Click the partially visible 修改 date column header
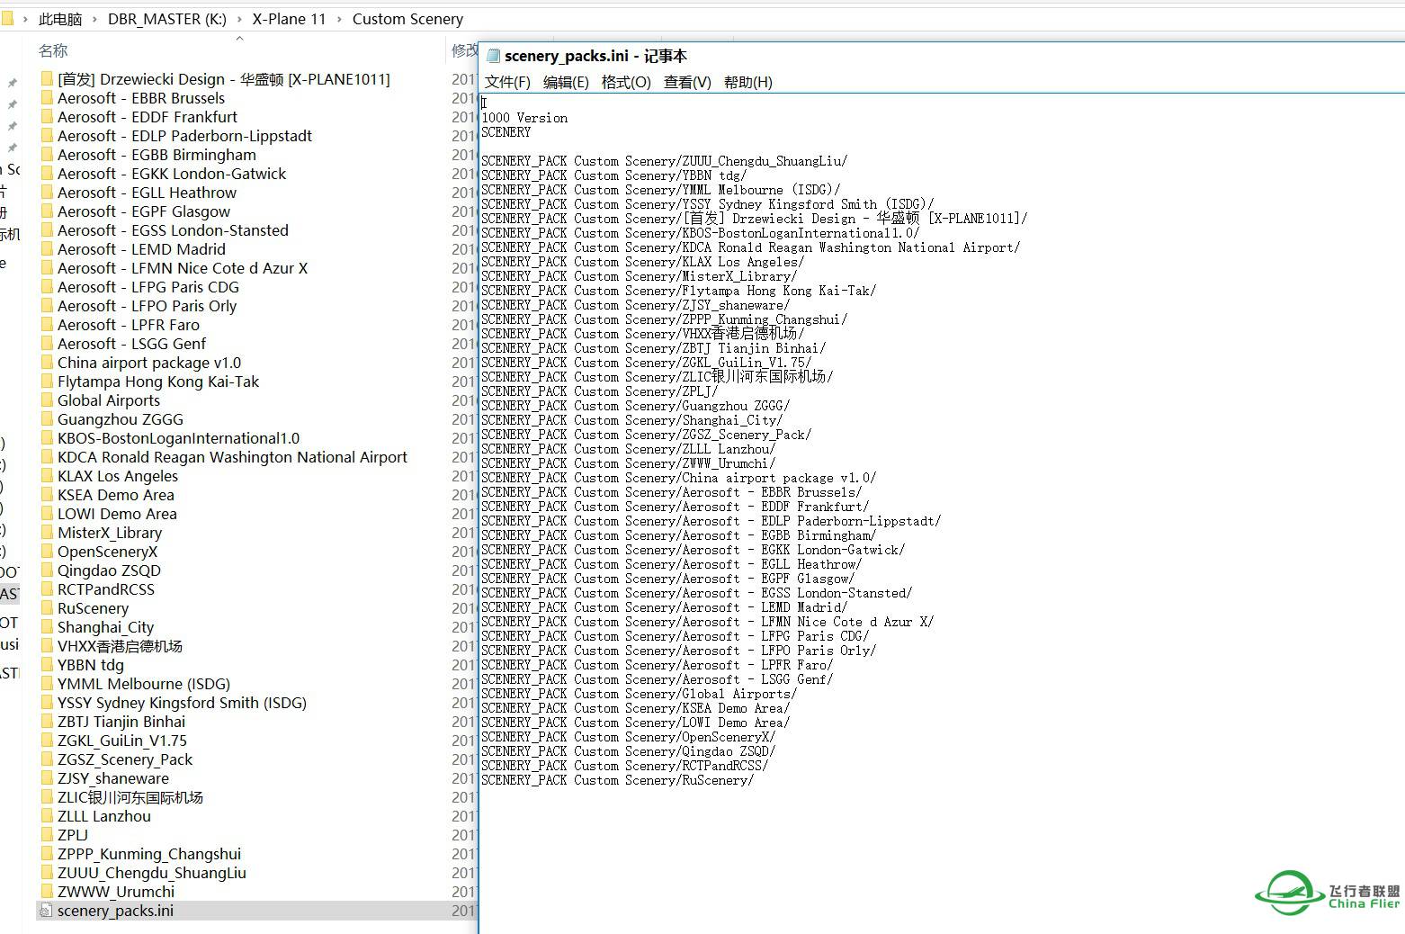This screenshot has height=934, width=1405. click(x=463, y=51)
